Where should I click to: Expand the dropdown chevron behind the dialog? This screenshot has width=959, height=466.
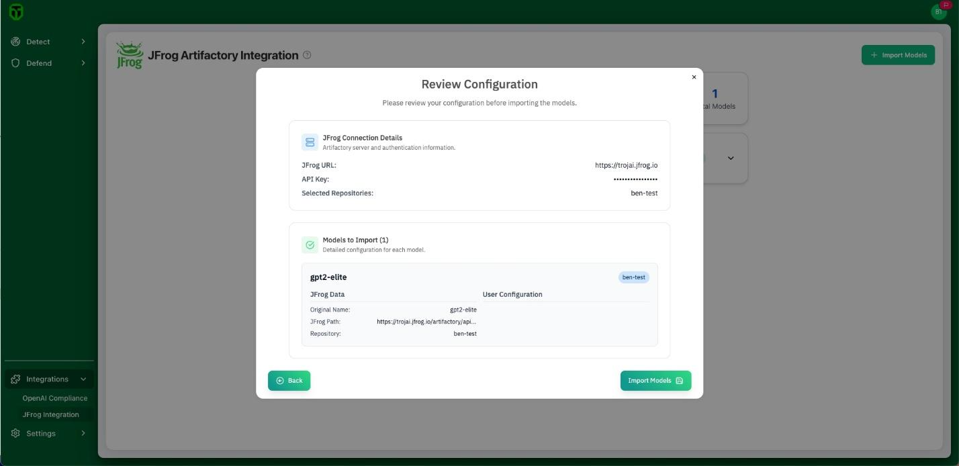pyautogui.click(x=731, y=158)
